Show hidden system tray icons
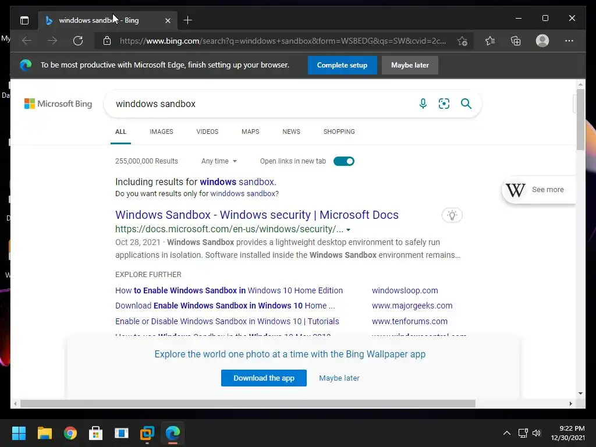The height and width of the screenshot is (447, 596). 507,433
